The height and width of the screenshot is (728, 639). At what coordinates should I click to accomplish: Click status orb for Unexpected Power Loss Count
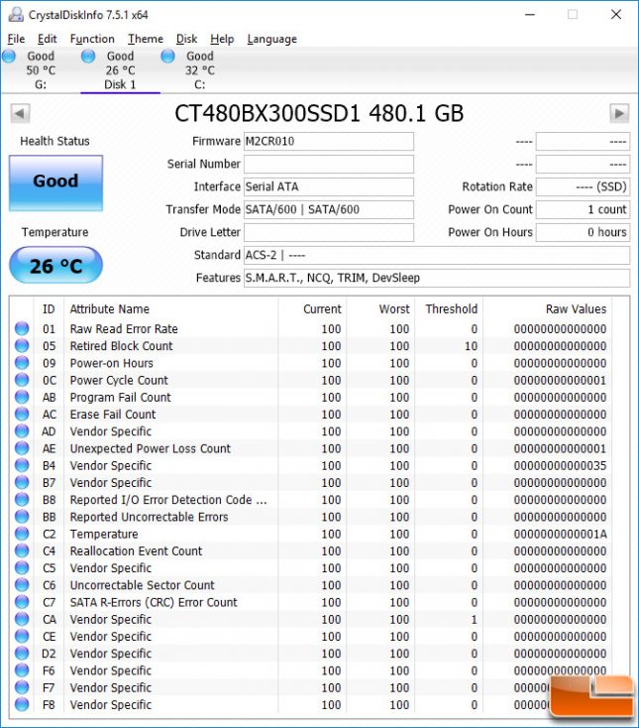tap(22, 448)
